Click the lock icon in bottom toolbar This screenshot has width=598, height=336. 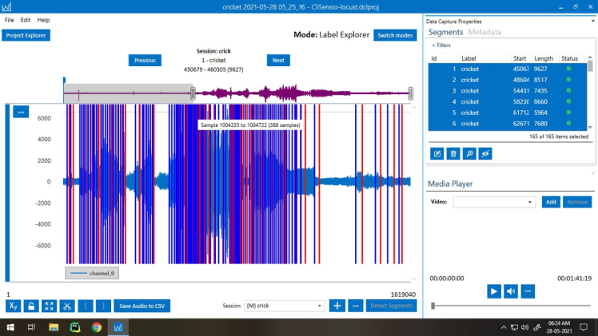31,306
